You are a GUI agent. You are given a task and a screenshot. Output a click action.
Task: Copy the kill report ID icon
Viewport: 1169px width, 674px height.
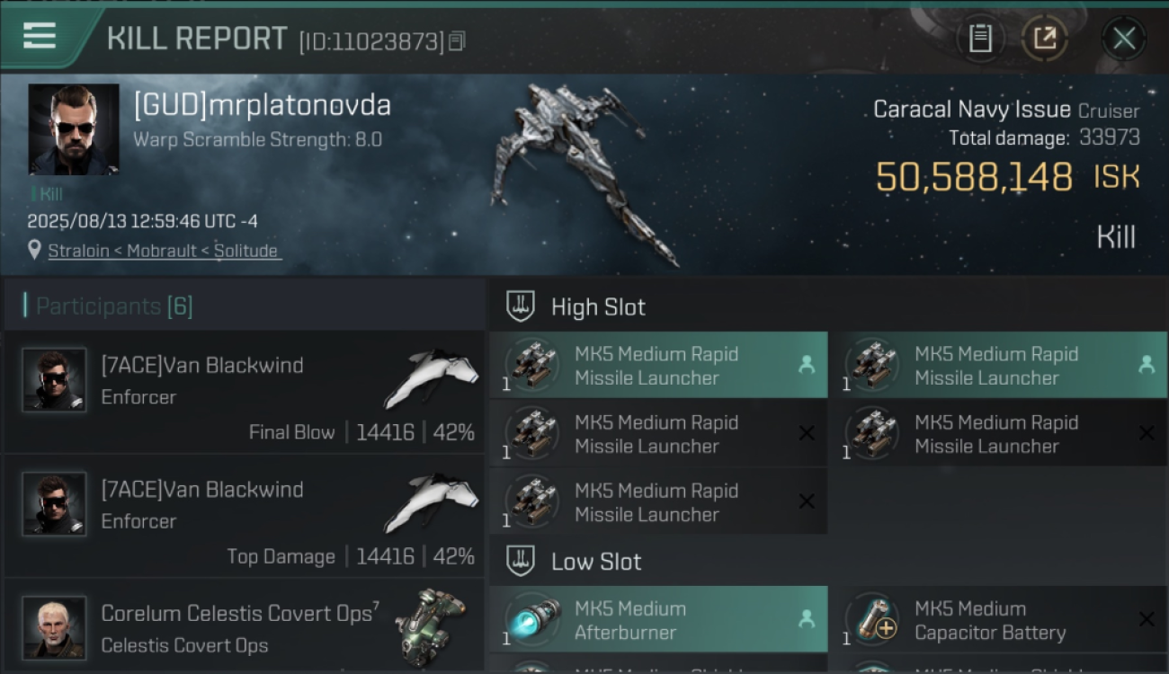(x=457, y=40)
